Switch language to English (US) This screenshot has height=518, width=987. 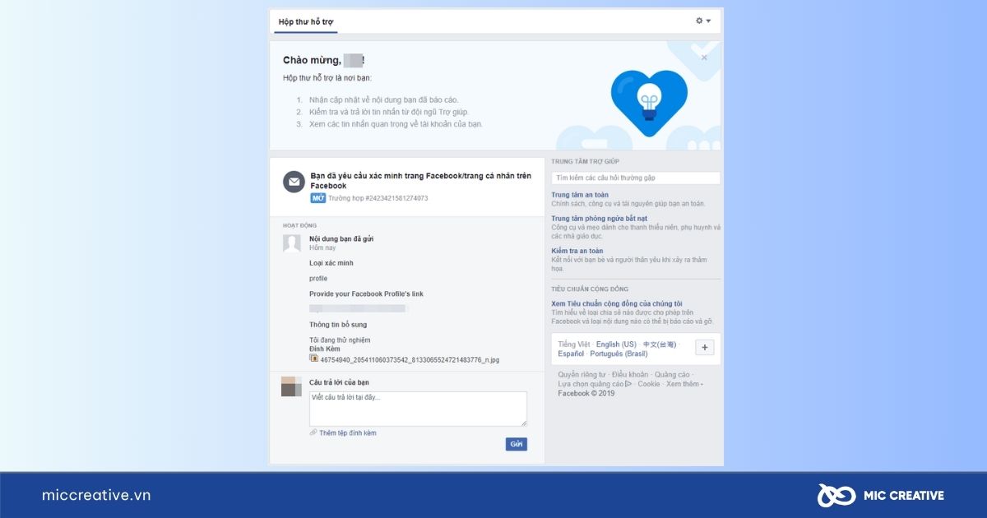coord(616,345)
